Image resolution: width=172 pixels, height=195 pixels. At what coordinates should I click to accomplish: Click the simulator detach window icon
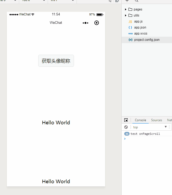click(x=117, y=1)
